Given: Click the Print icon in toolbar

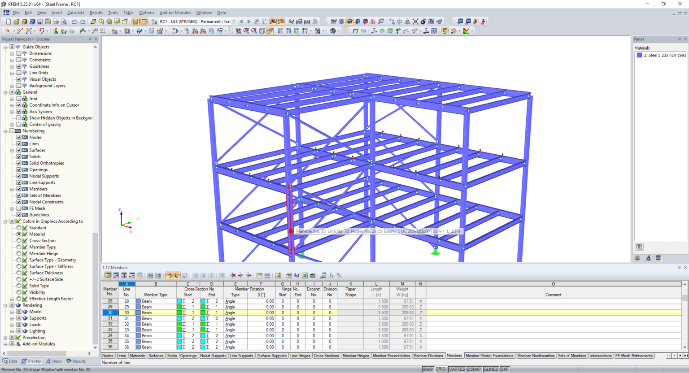Looking at the screenshot, I should tap(56, 22).
